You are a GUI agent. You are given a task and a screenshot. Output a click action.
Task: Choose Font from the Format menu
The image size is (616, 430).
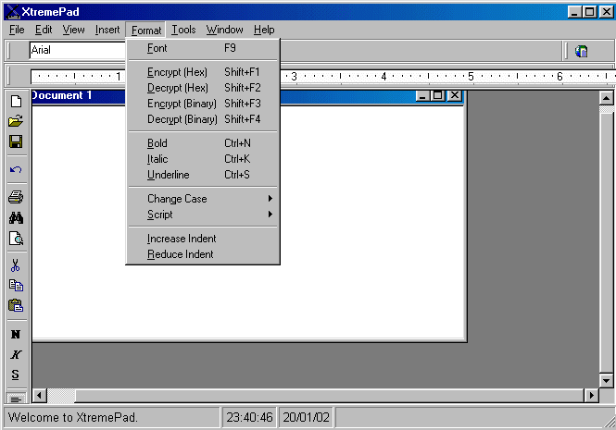(x=203, y=48)
